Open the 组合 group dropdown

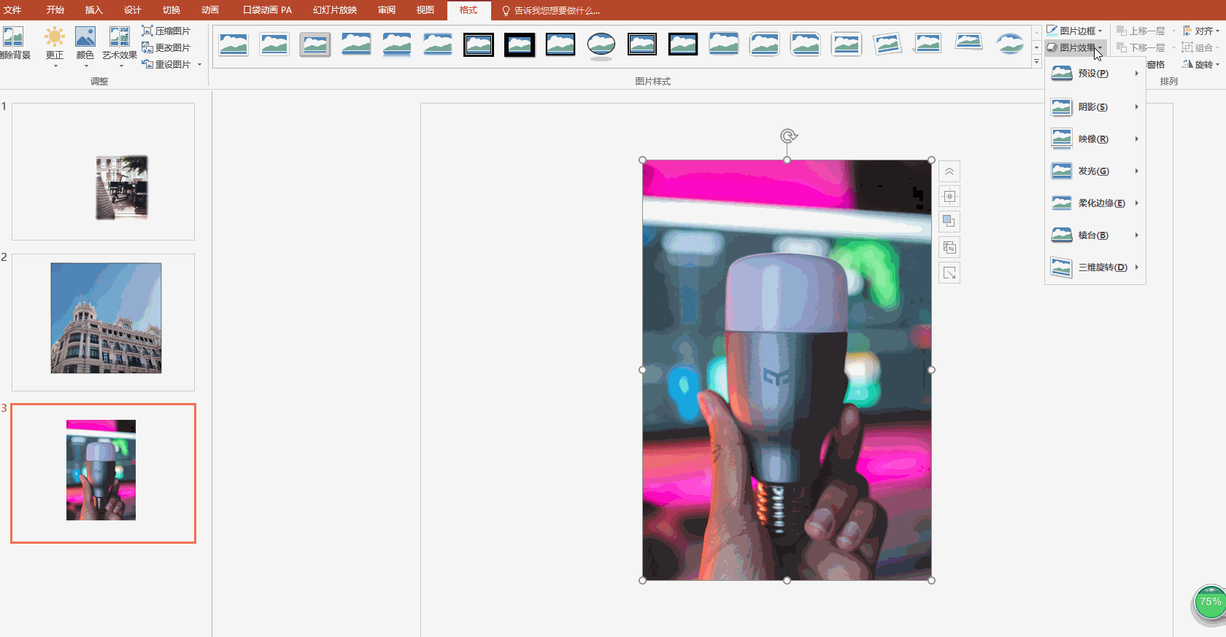[1200, 47]
